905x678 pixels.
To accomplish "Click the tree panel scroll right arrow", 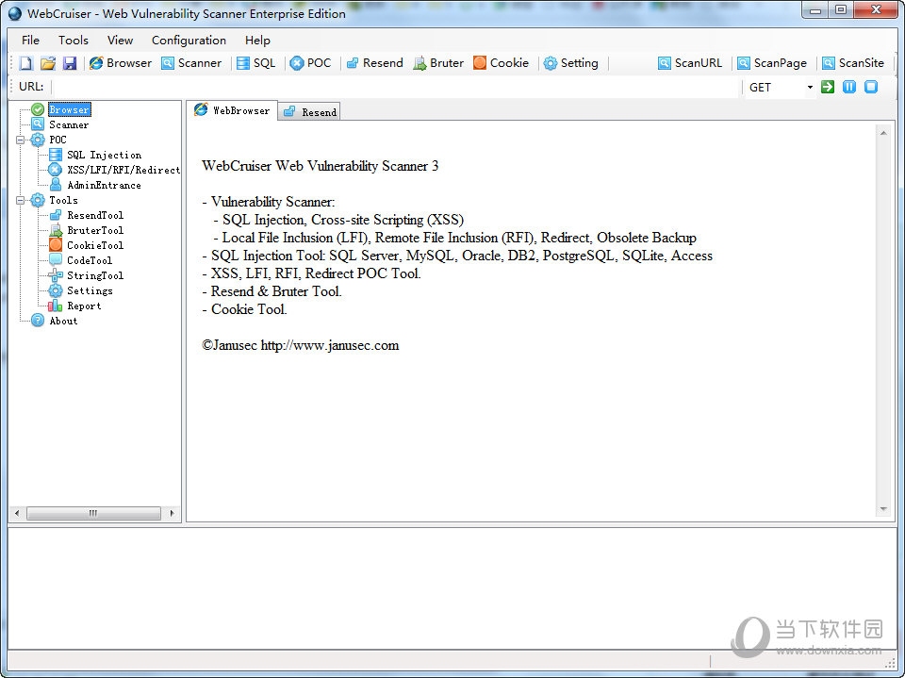I will tap(172, 513).
